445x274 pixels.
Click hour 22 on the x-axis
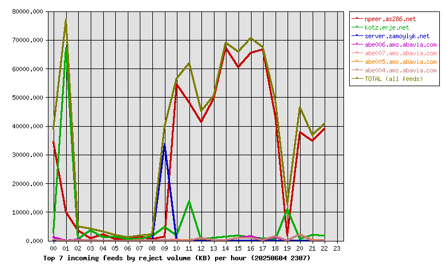pos(325,248)
